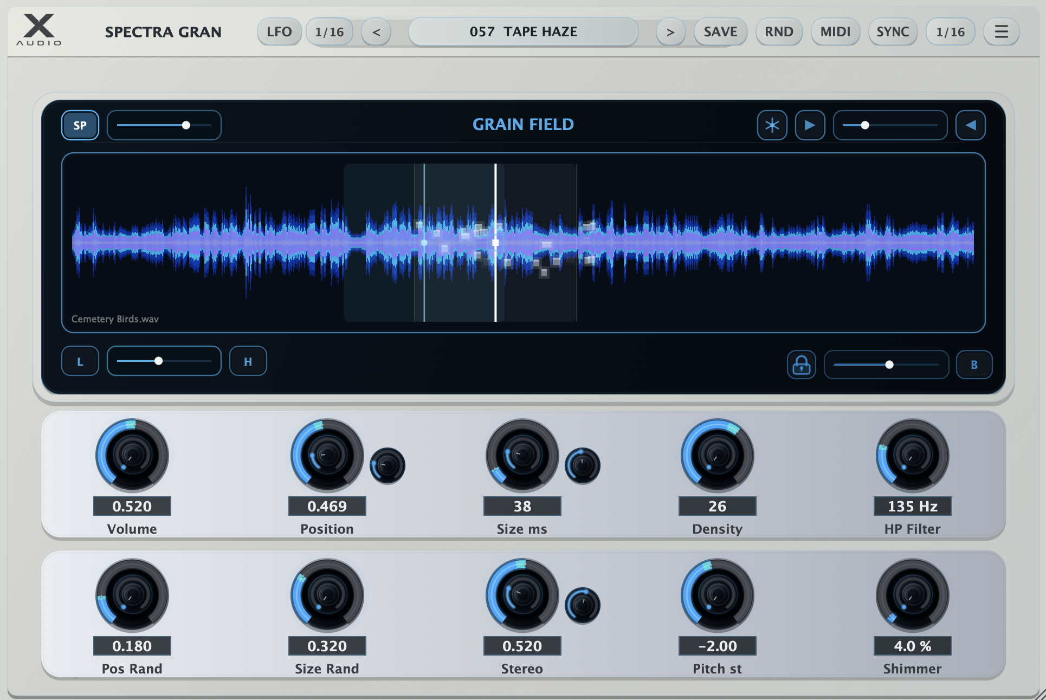Open the LFO rate 1/16 selector
The width and height of the screenshot is (1046, 700).
click(330, 32)
